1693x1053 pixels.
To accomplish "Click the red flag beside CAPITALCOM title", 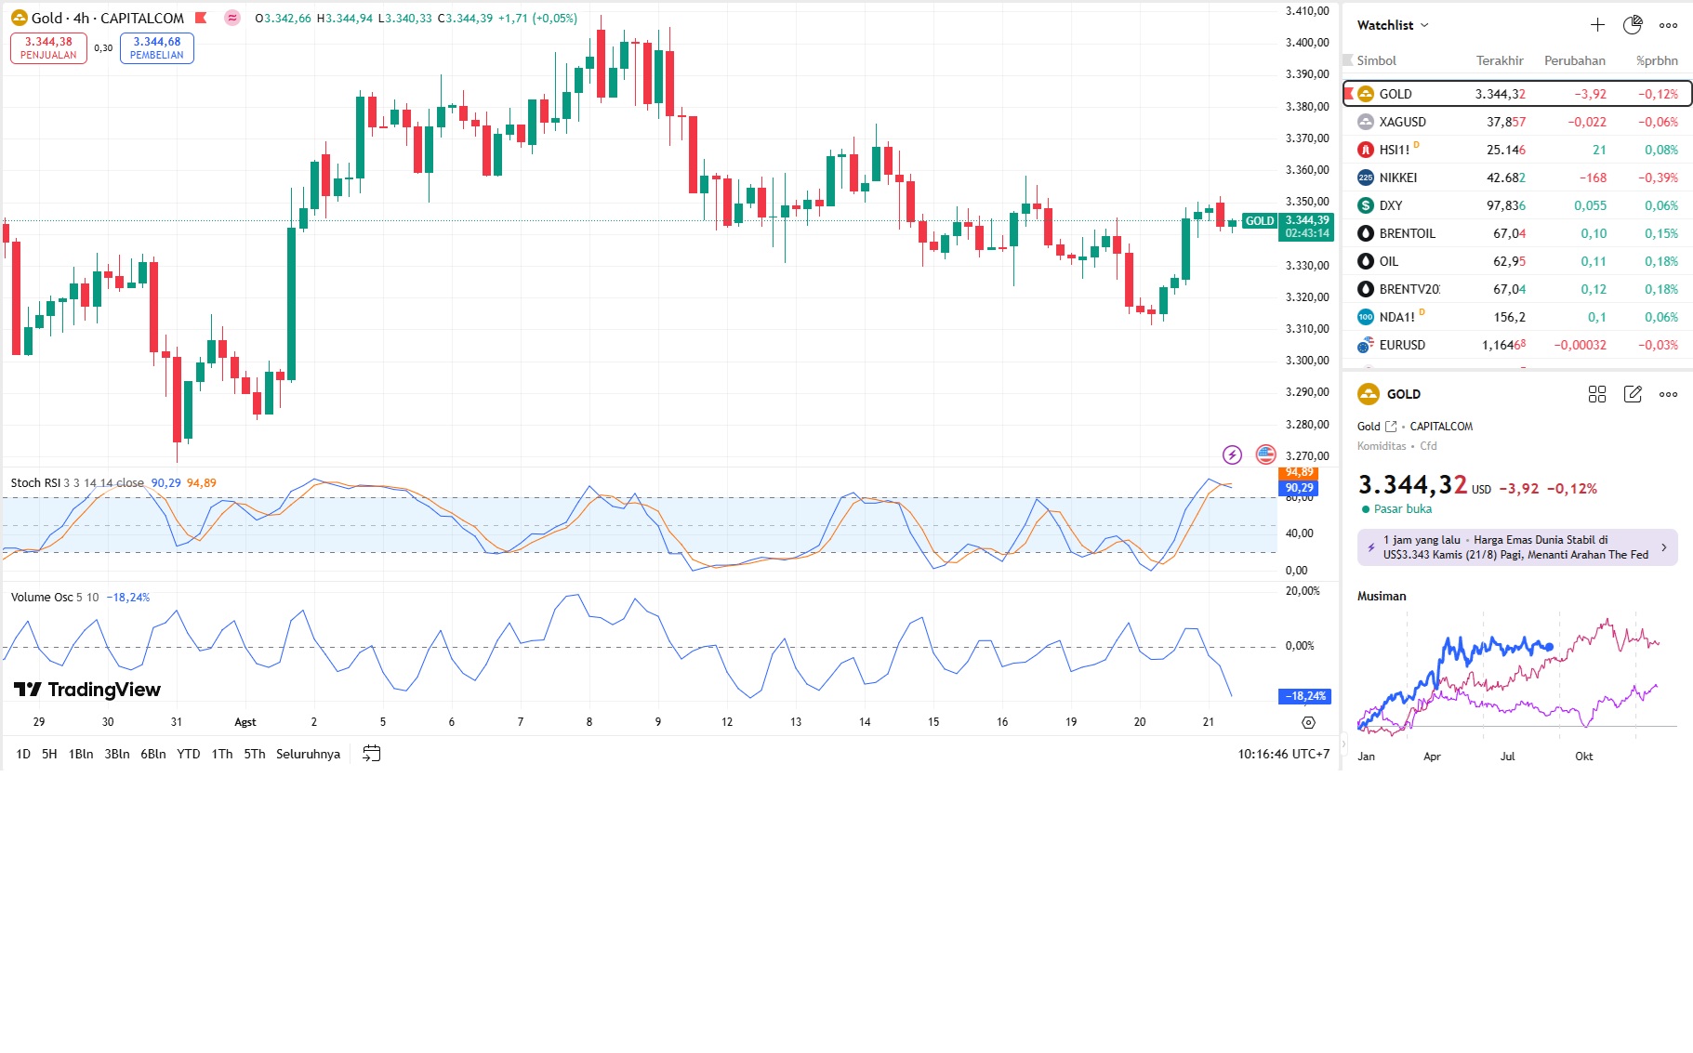I will pos(201,18).
